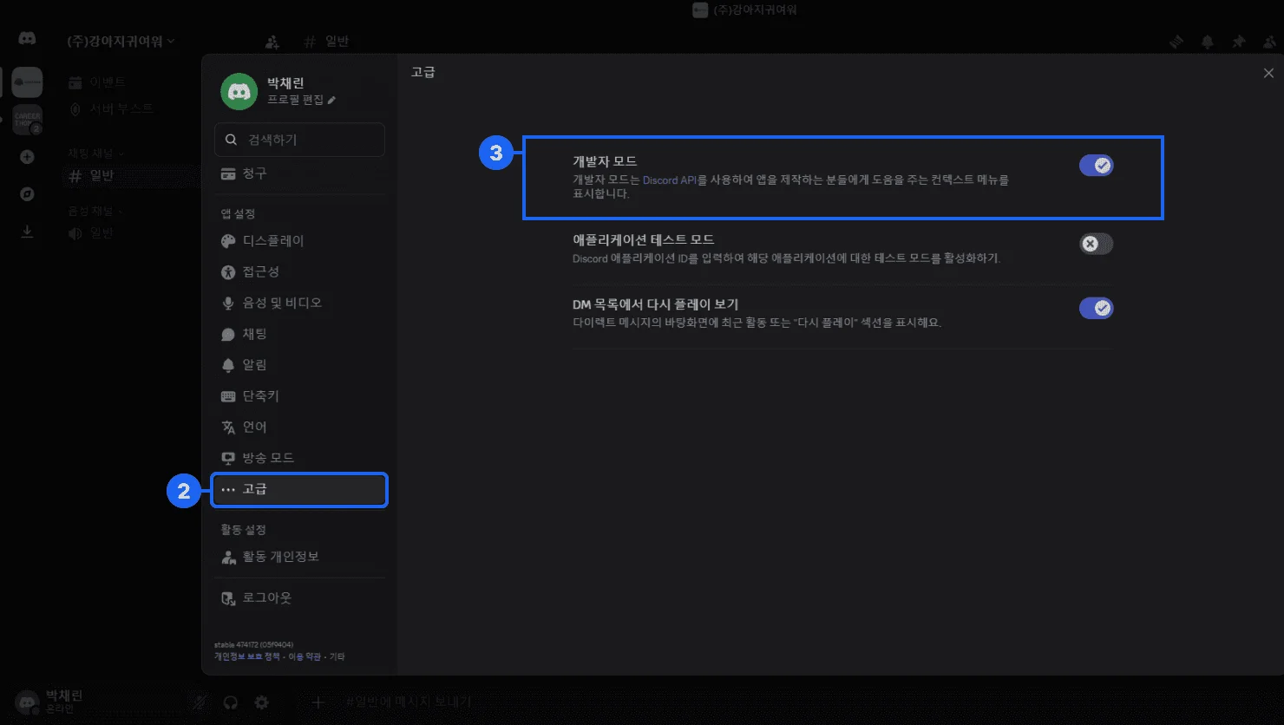Open the 디스플레이 settings
Screen dimensions: 1284x725
272,241
